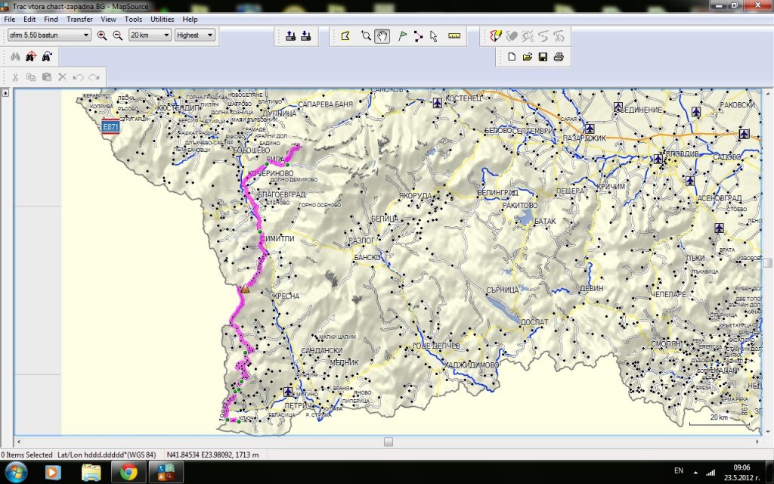The image size is (774, 484).
Task: Open the Utilities menu
Action: (162, 19)
